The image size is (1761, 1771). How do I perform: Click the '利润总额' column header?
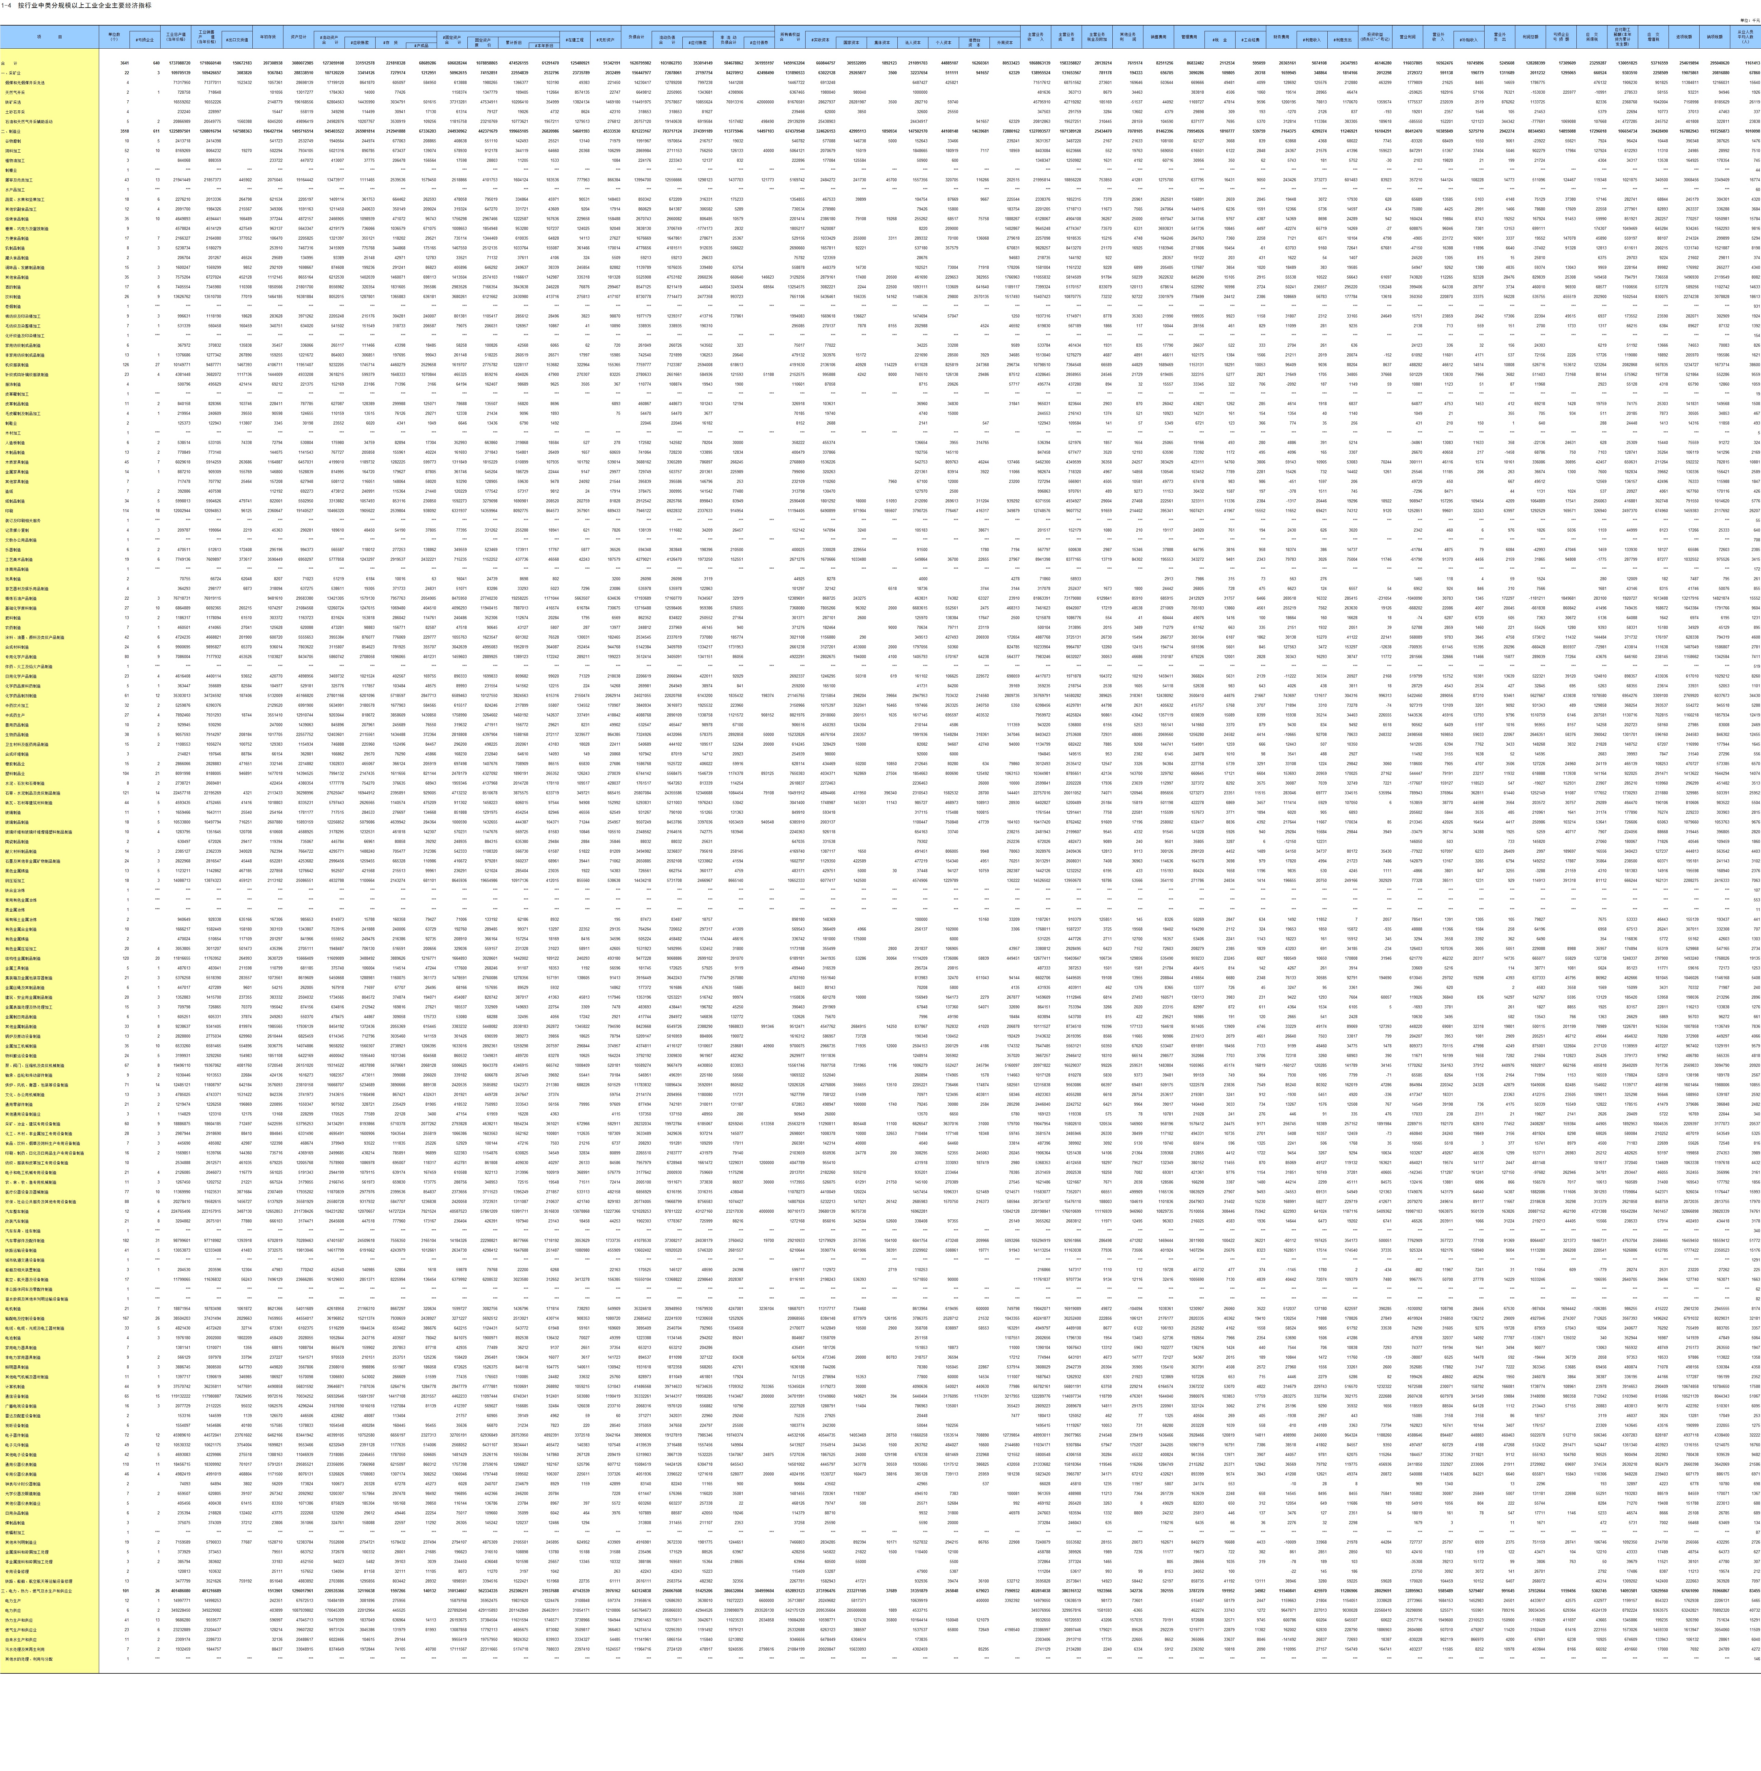[1531, 37]
